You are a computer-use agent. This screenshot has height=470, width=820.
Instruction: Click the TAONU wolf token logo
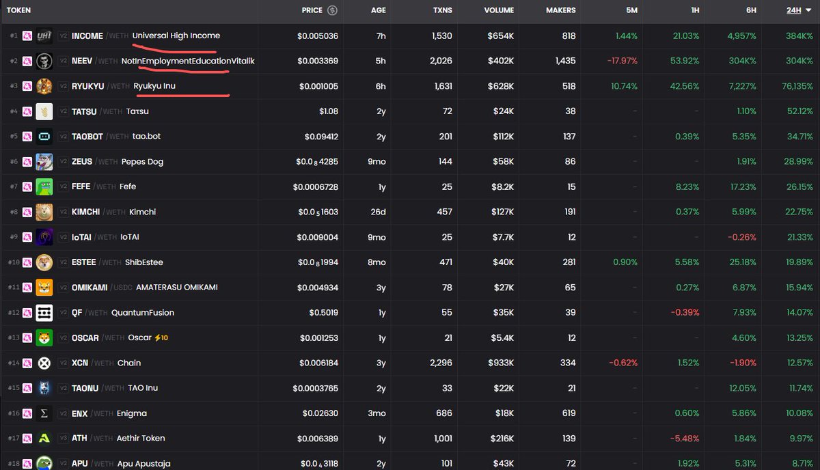[x=44, y=388]
